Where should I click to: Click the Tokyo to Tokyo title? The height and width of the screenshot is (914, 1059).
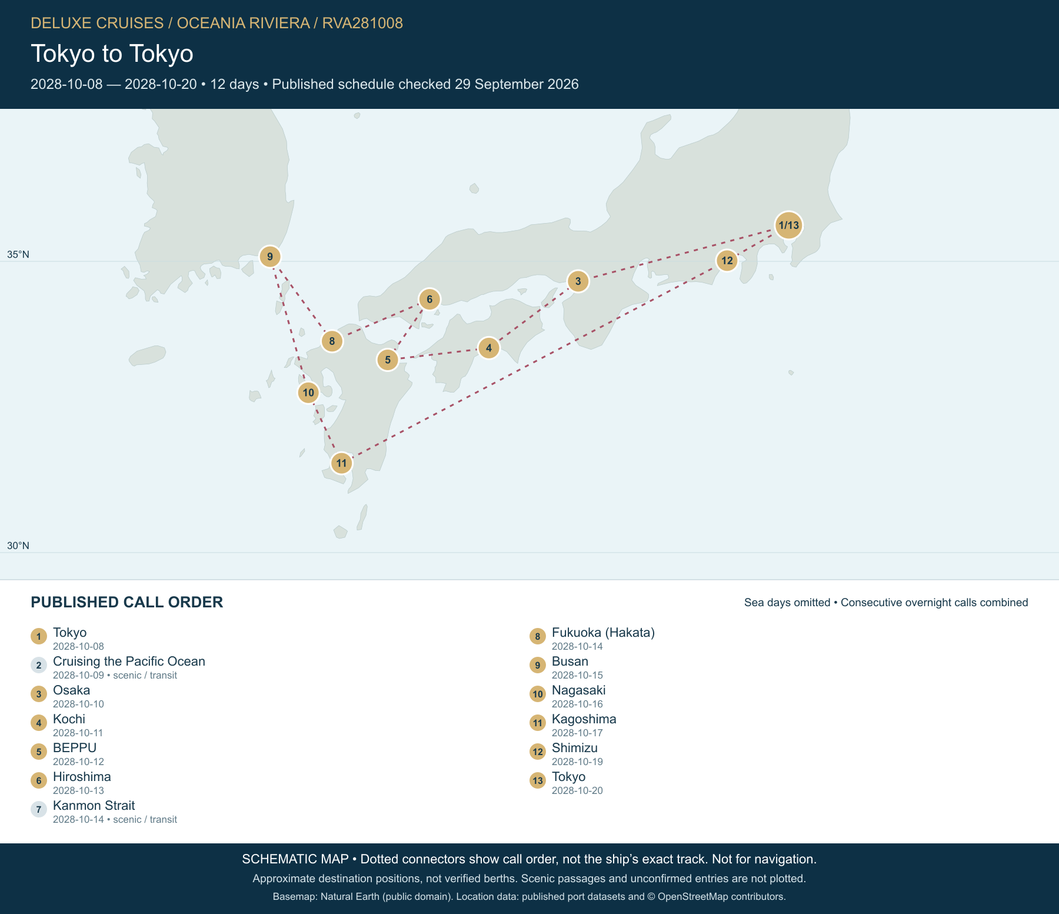tap(112, 54)
